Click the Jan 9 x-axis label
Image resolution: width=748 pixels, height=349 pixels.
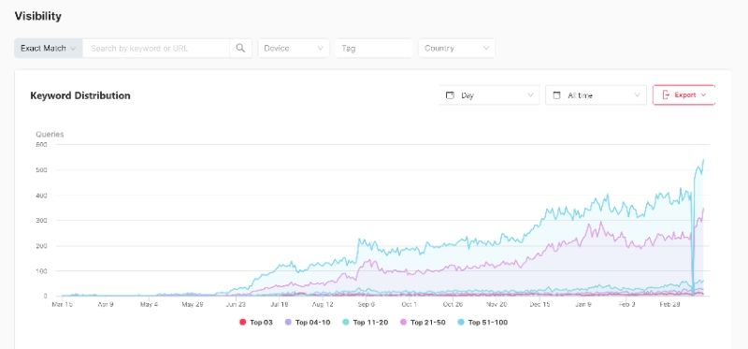tap(583, 304)
